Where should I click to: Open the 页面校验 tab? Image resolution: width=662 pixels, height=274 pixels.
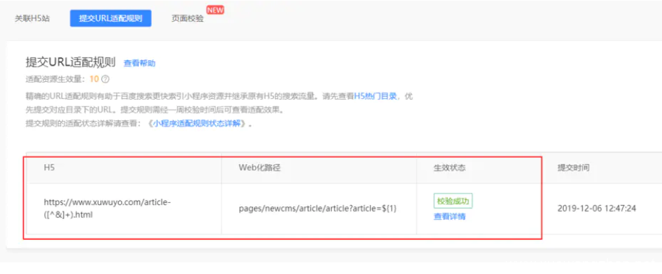click(x=187, y=19)
